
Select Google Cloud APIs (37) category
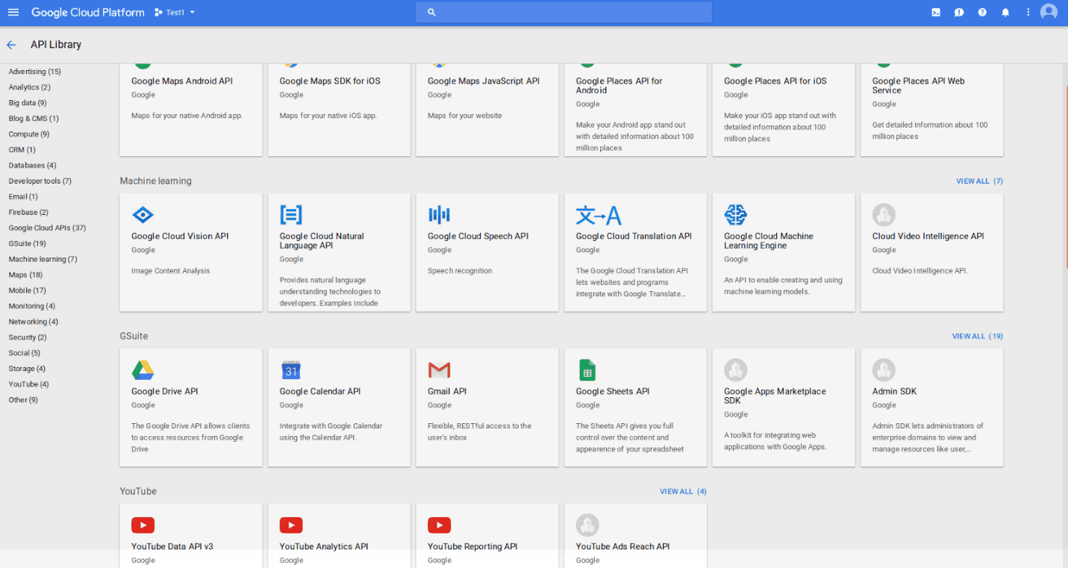[47, 228]
